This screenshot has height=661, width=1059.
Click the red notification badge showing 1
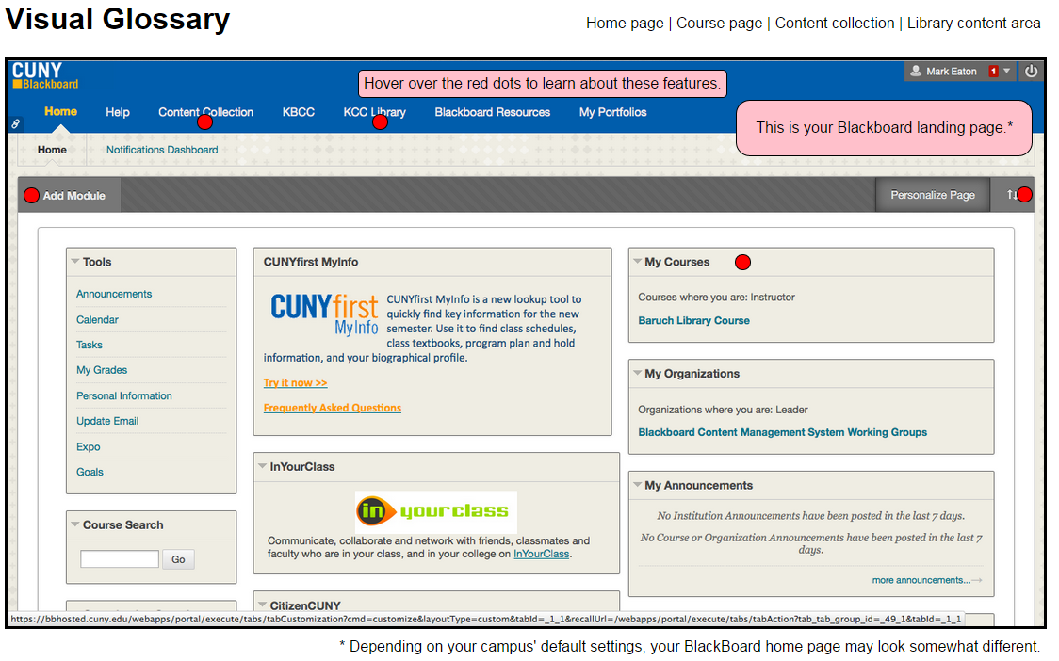pyautogui.click(x=993, y=71)
